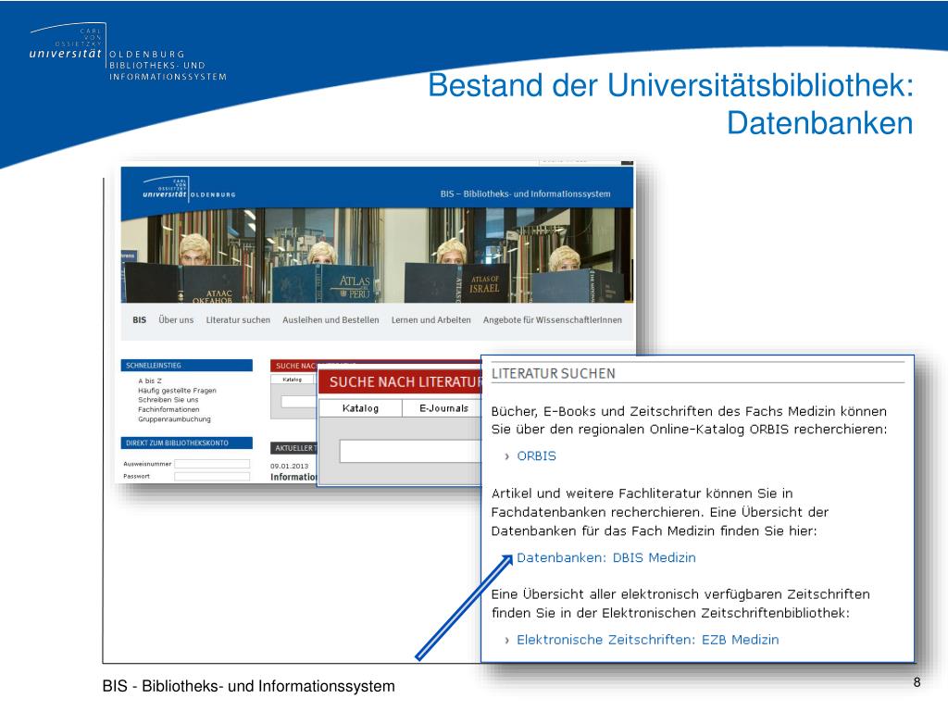
Task: Open Häufig gestellte Fragen link
Action: pyautogui.click(x=177, y=391)
